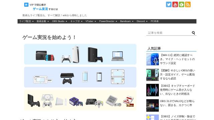The width and height of the screenshot is (214, 120).
Task: Select the Nintendo Switch console image
Action: pos(45,56)
